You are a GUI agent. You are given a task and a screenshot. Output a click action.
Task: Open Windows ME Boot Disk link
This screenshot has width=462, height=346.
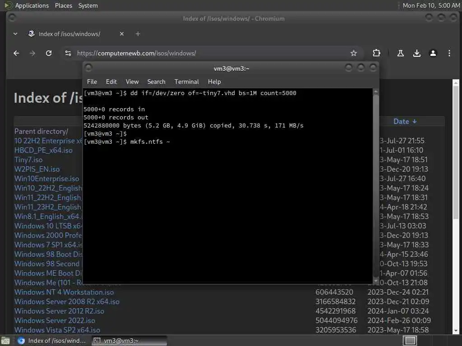tap(48, 273)
